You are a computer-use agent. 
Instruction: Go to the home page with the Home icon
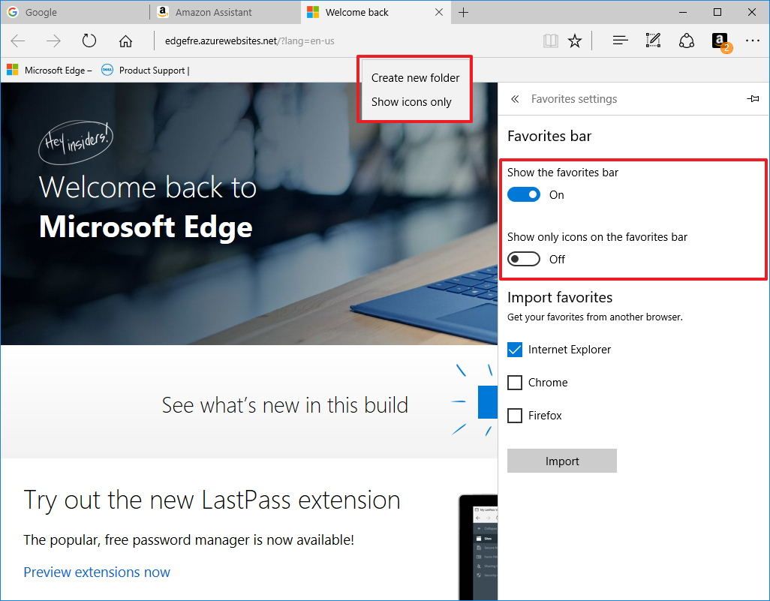[x=125, y=41]
